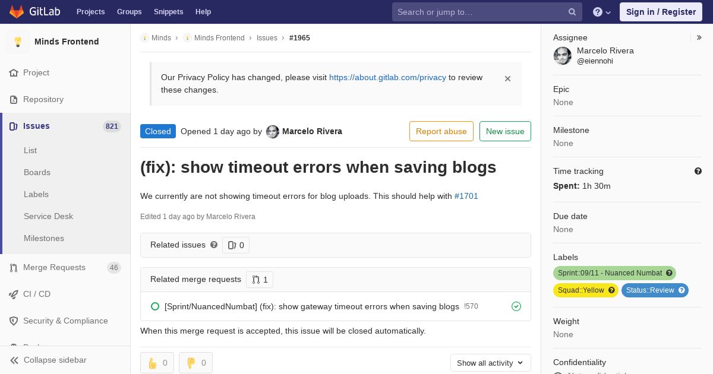713x374 pixels.
Task: Select the Issues sidebar icon
Action: tap(14, 126)
